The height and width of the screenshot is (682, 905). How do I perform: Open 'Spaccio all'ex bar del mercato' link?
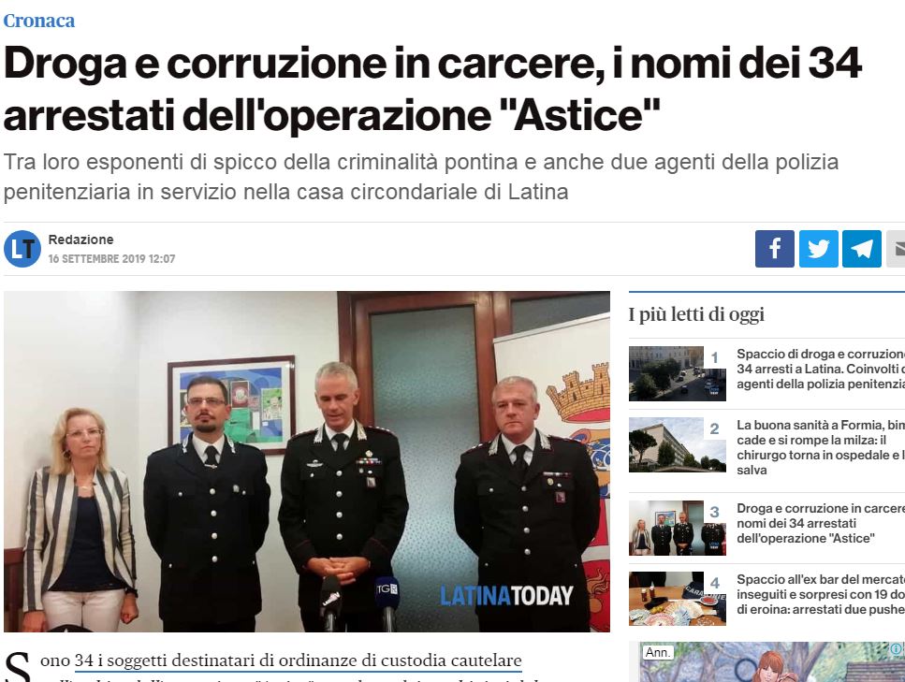(x=821, y=594)
